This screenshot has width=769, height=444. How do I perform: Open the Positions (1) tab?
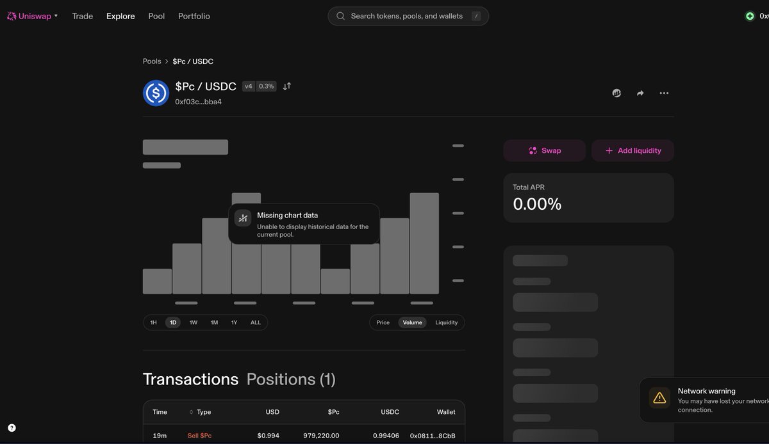(x=291, y=379)
